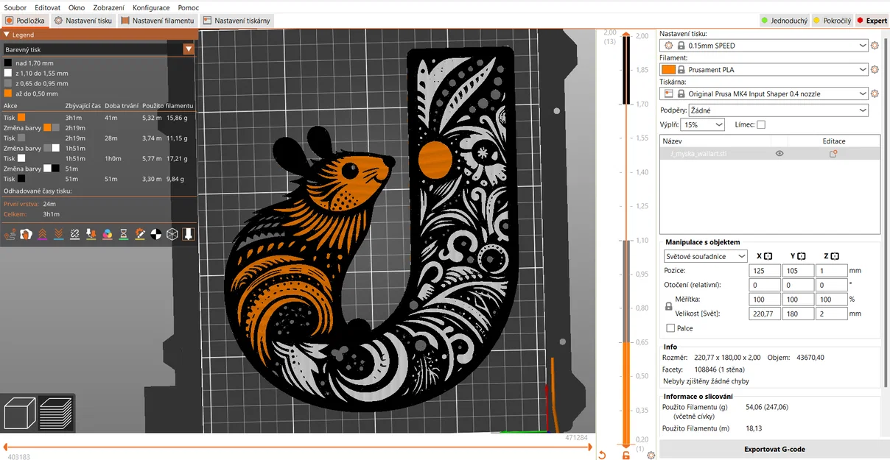Enable the Límec checkbox

[761, 124]
